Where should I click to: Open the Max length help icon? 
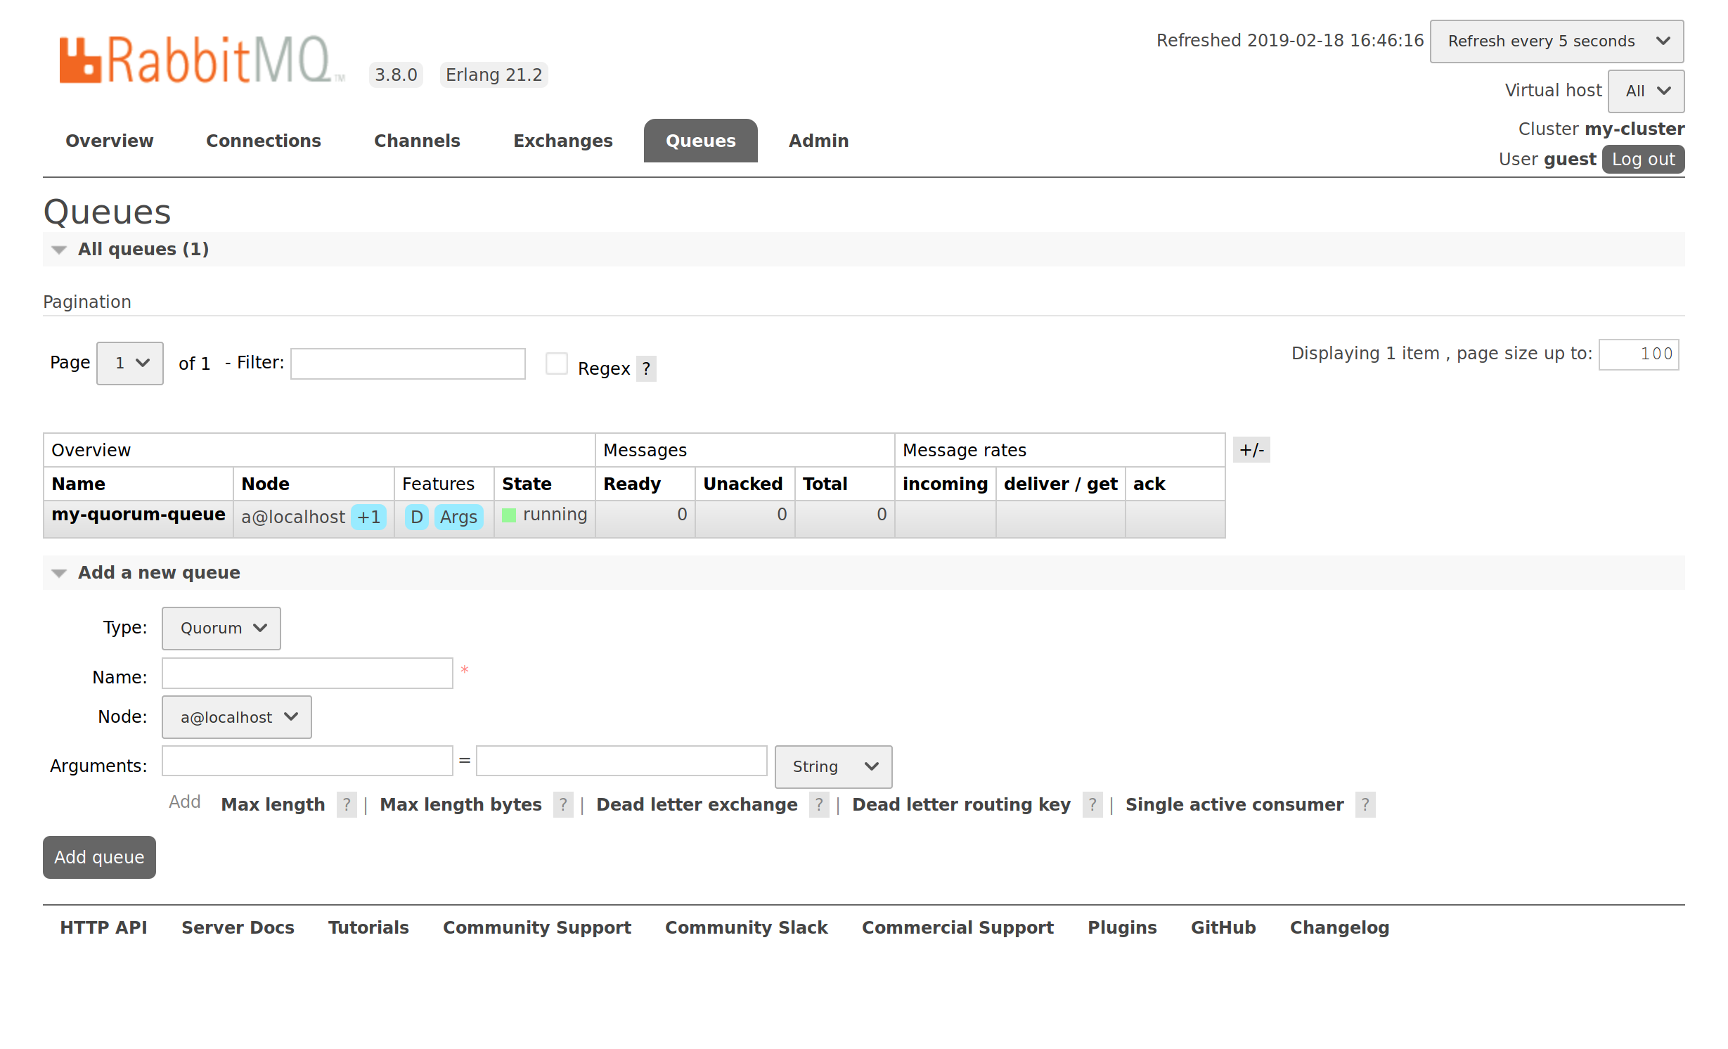point(346,804)
